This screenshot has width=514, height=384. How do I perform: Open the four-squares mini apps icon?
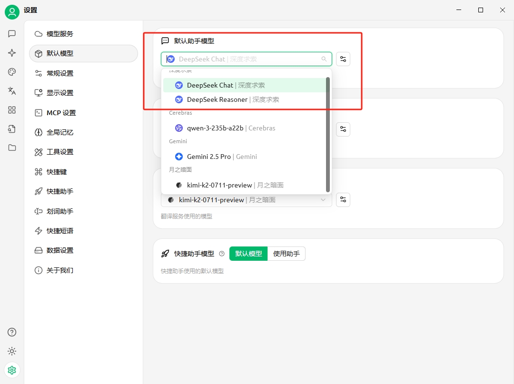coord(12,110)
